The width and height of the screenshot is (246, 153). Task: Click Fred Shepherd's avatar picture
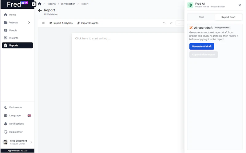5,142
